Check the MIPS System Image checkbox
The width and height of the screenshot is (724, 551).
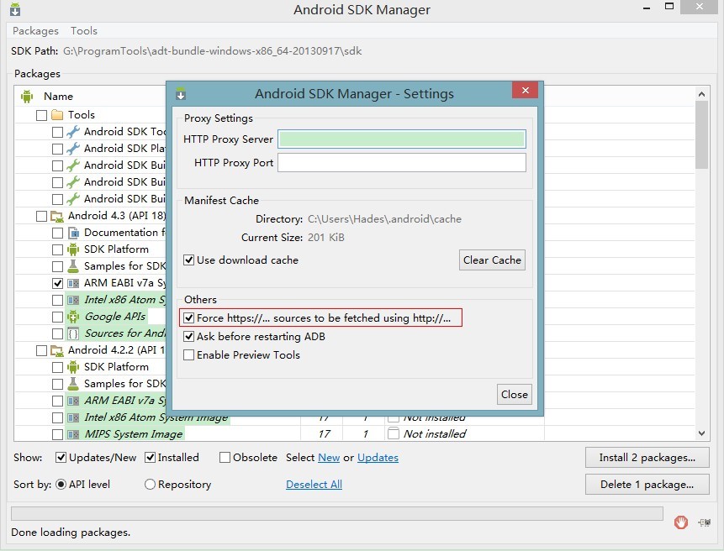[x=58, y=434]
